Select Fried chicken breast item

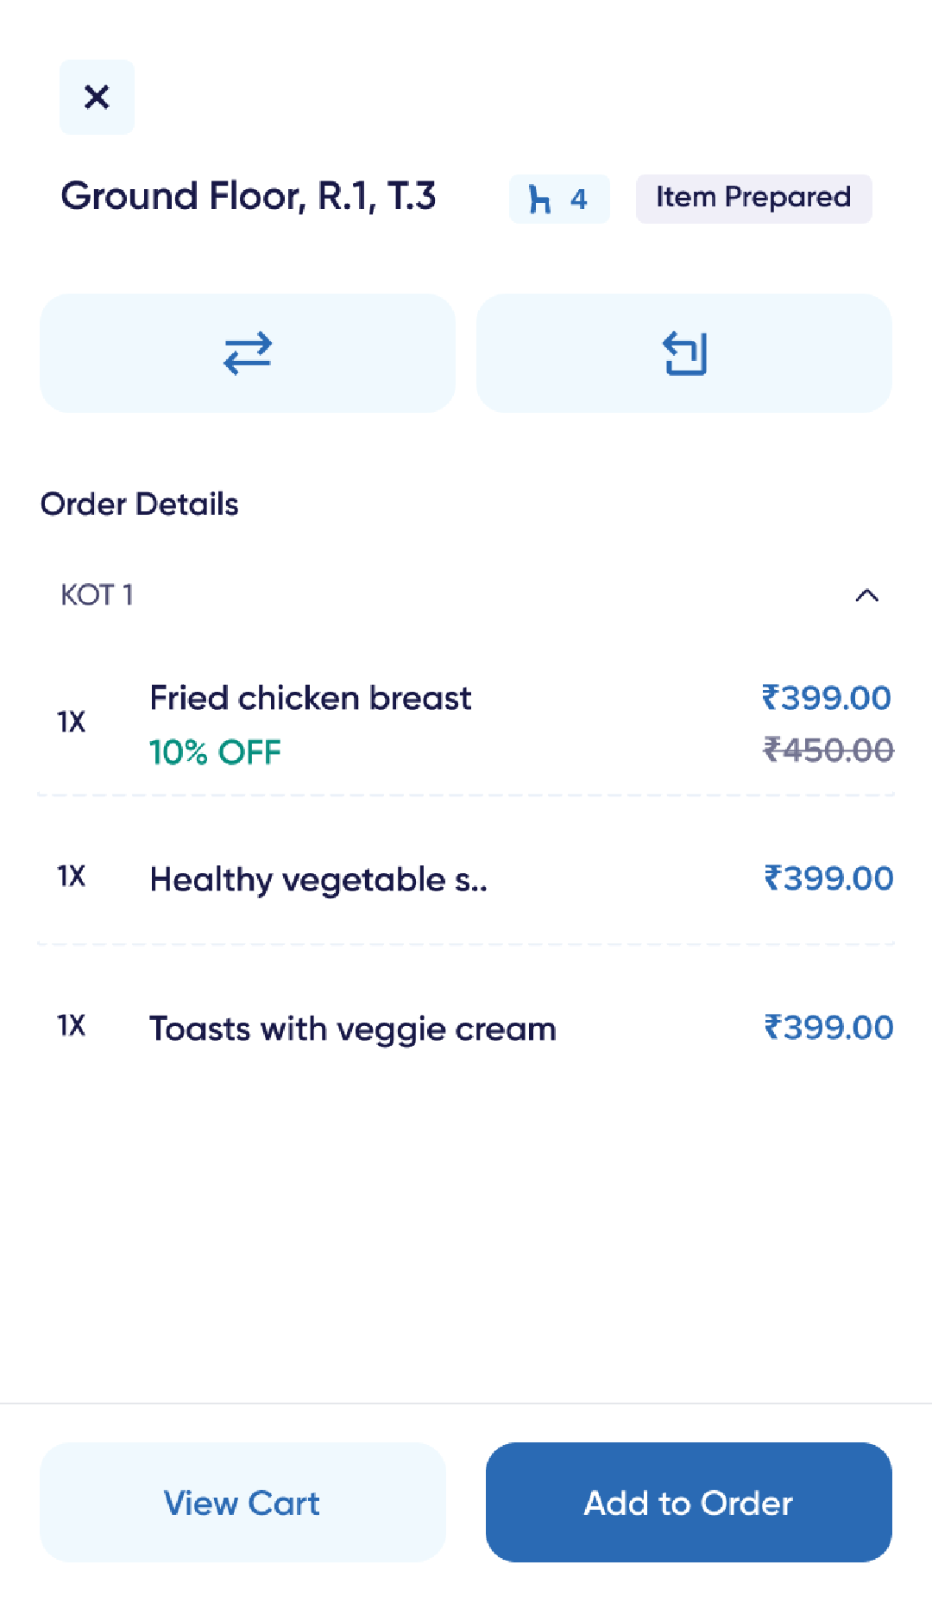tap(311, 698)
